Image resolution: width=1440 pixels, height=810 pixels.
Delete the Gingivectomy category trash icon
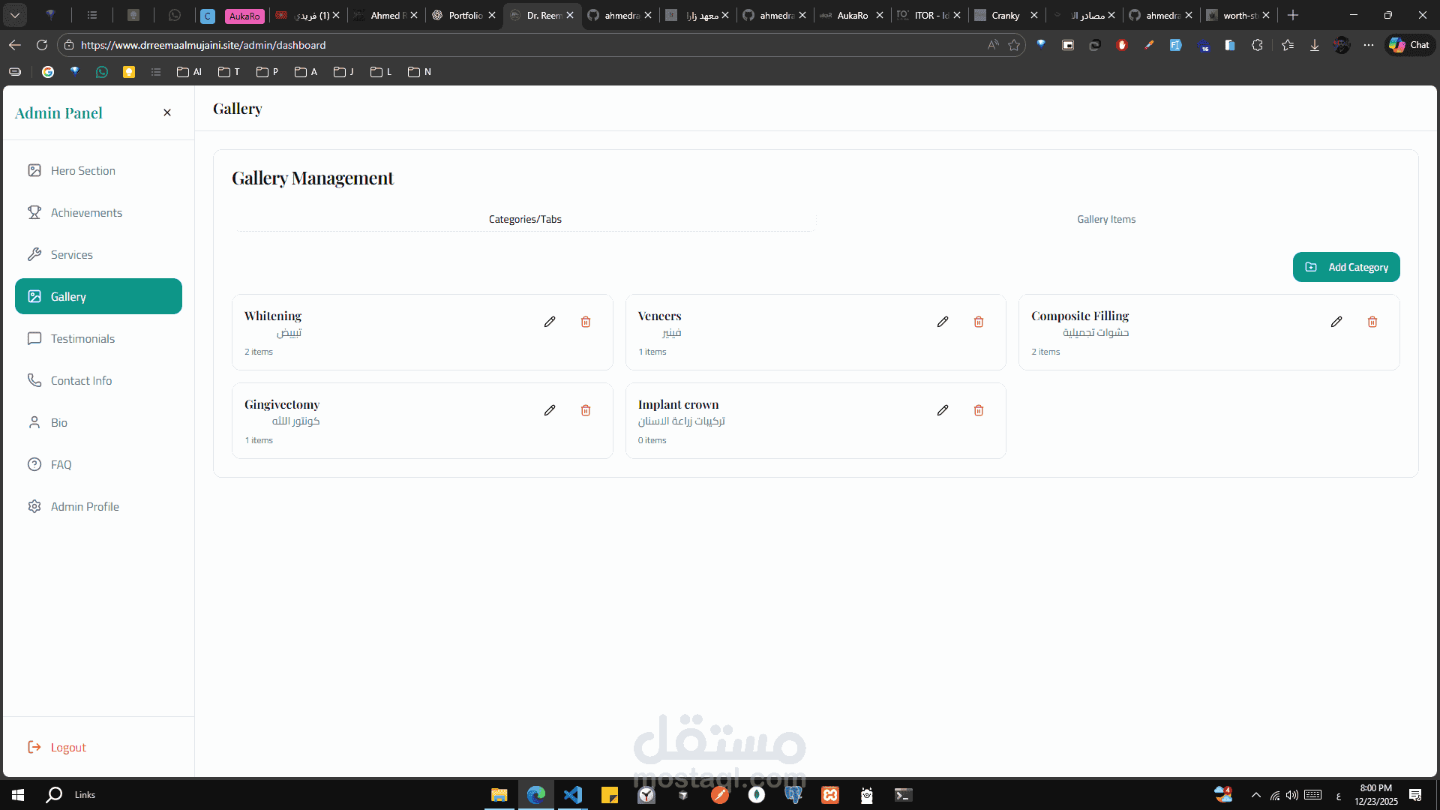[x=586, y=410]
